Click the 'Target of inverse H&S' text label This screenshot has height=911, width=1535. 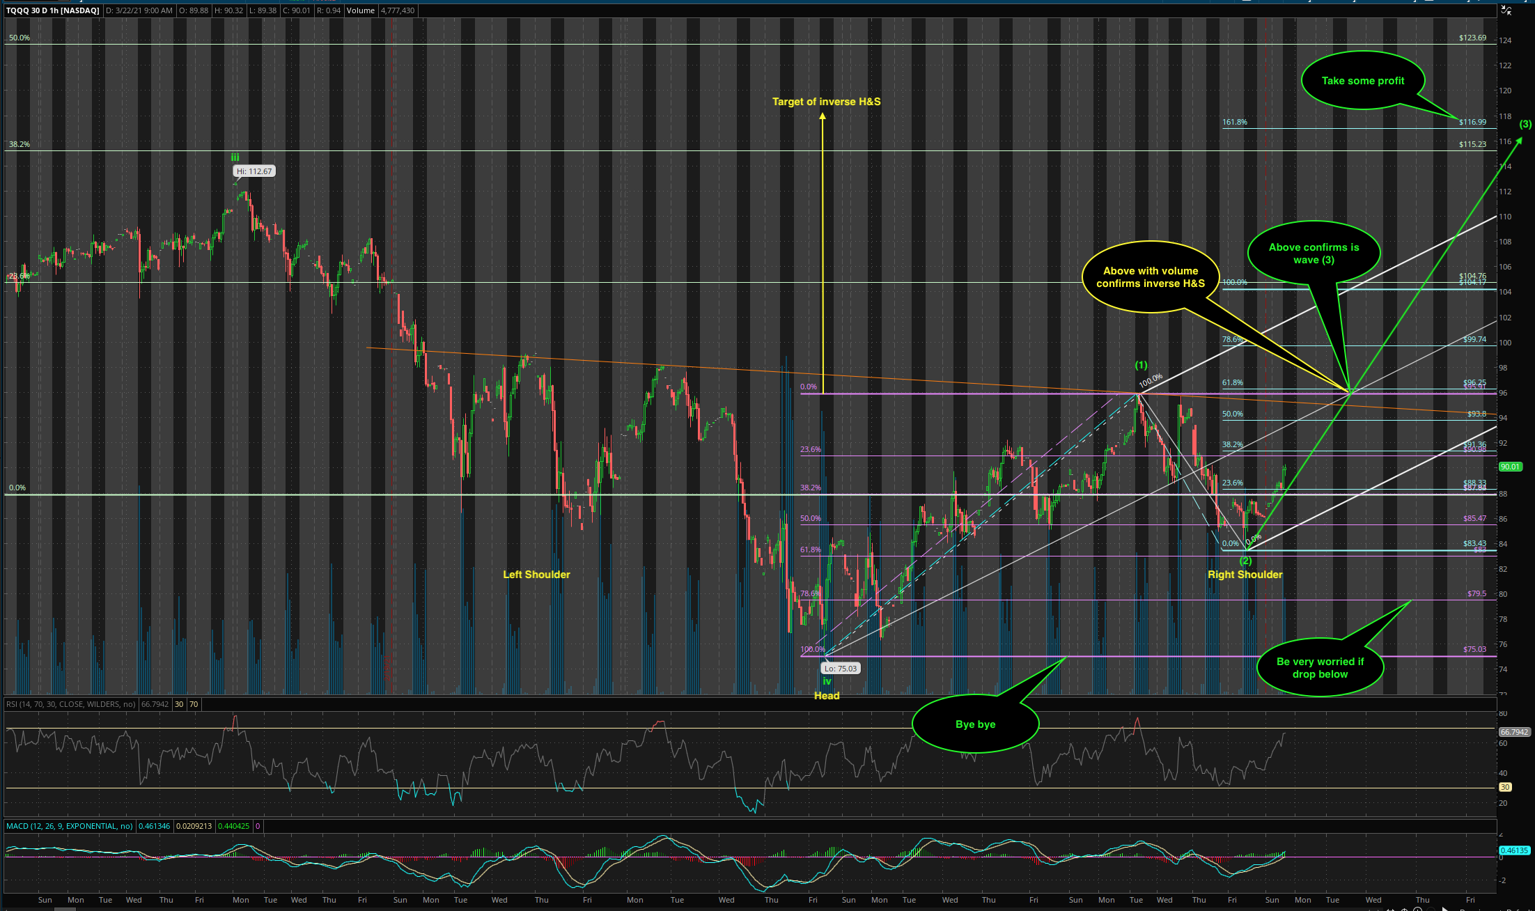point(826,102)
